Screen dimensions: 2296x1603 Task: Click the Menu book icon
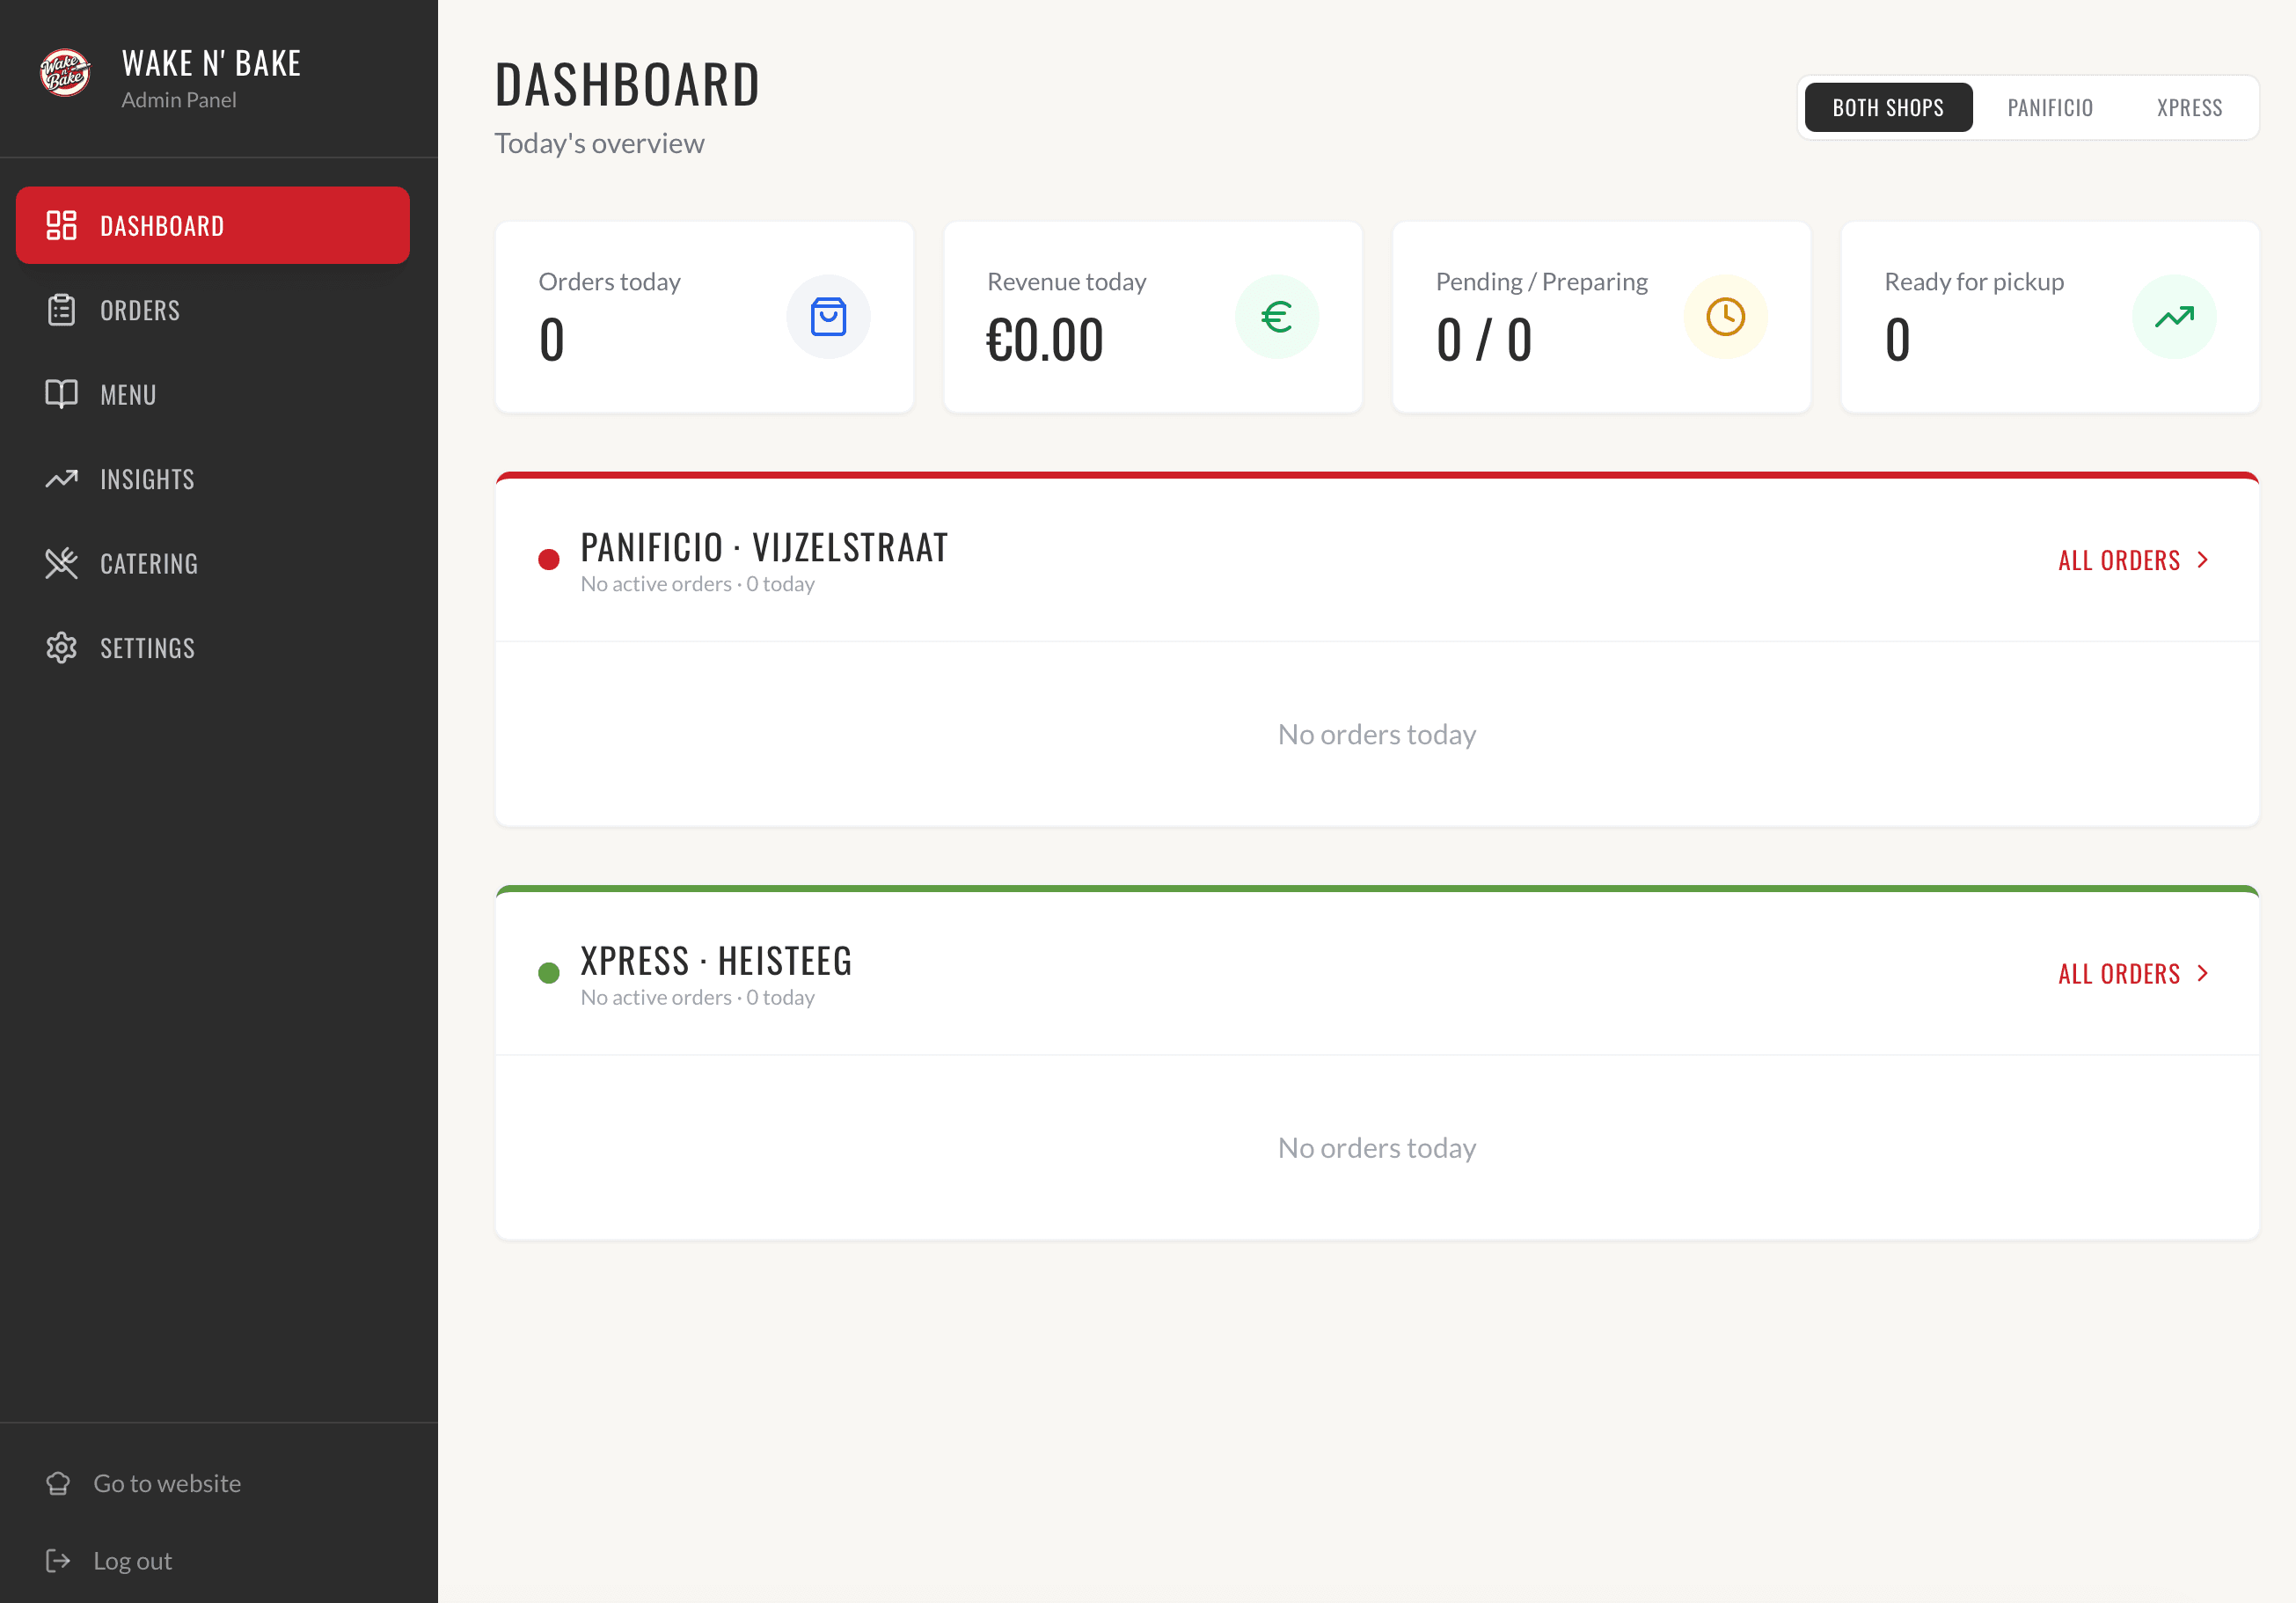click(61, 394)
